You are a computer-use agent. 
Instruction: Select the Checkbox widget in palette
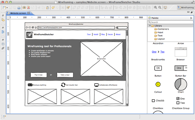tap(158, 101)
